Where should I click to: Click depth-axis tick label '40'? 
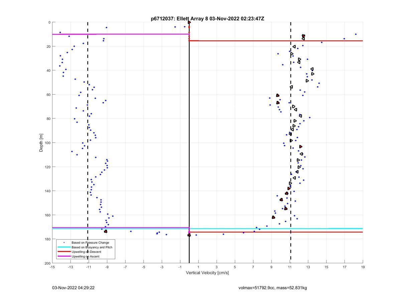(48, 71)
